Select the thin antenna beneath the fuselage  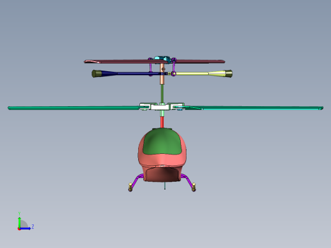(x=165, y=185)
